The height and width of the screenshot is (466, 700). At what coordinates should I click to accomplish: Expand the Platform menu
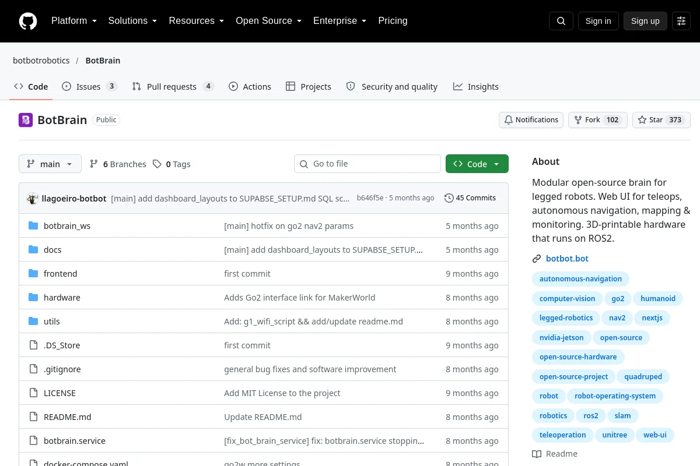pyautogui.click(x=74, y=21)
